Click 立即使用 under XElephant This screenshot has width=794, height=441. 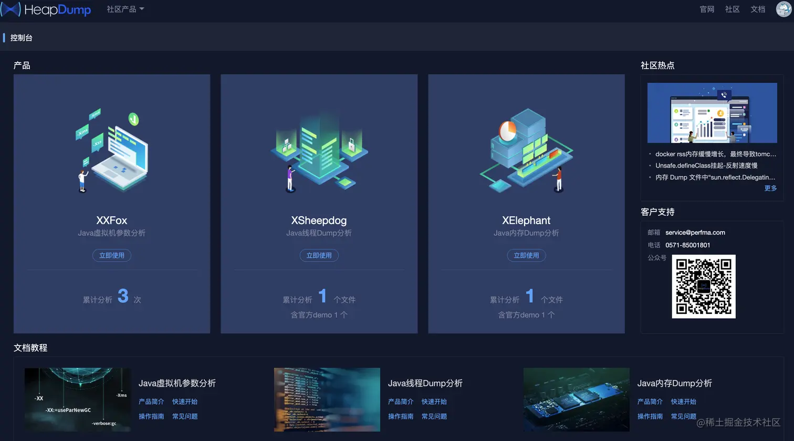[526, 255]
